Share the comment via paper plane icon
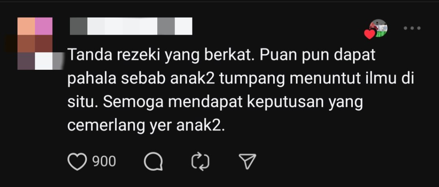 click(247, 161)
